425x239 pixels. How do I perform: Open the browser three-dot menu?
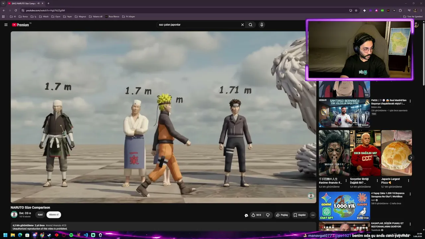pyautogui.click(x=421, y=10)
